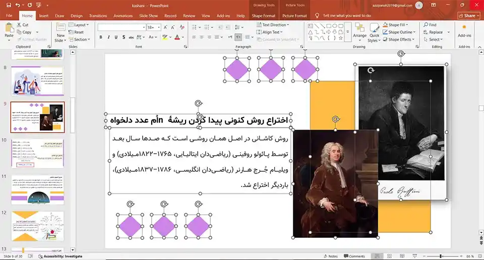Click the Paste clipboard icon
This screenshot has width=484, height=260.
pos(9,28)
